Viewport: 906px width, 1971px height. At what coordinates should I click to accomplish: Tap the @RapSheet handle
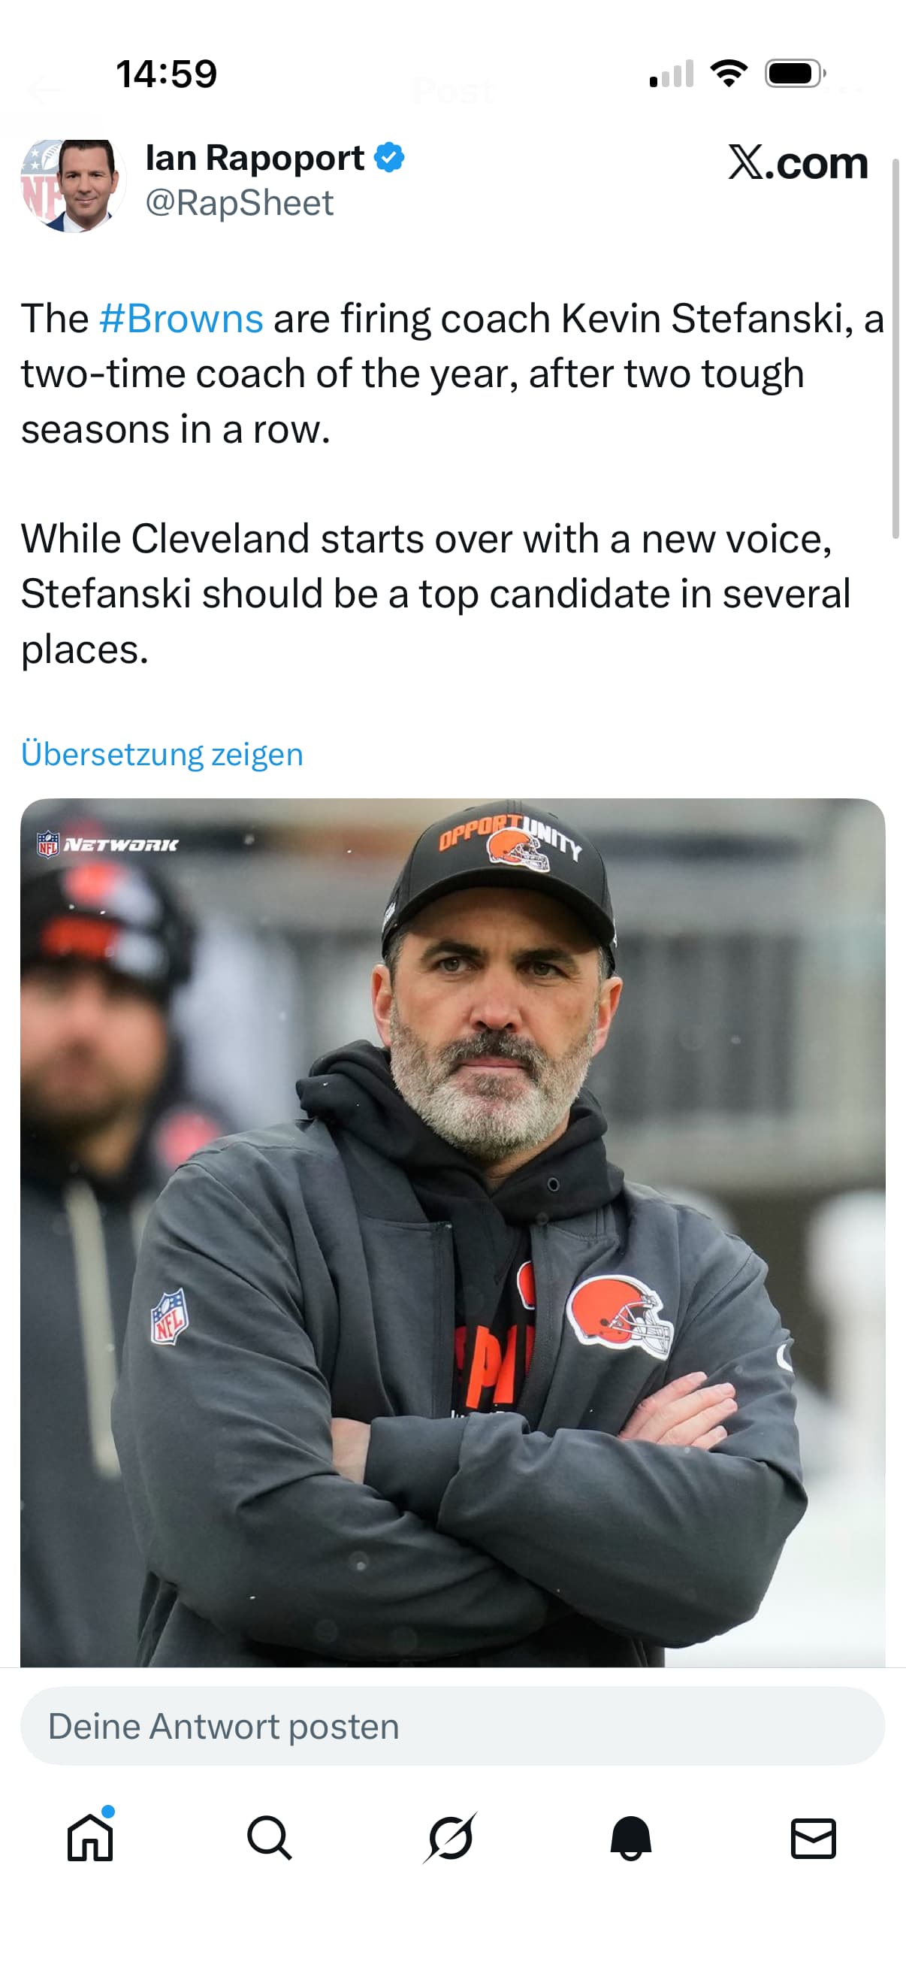pos(240,203)
